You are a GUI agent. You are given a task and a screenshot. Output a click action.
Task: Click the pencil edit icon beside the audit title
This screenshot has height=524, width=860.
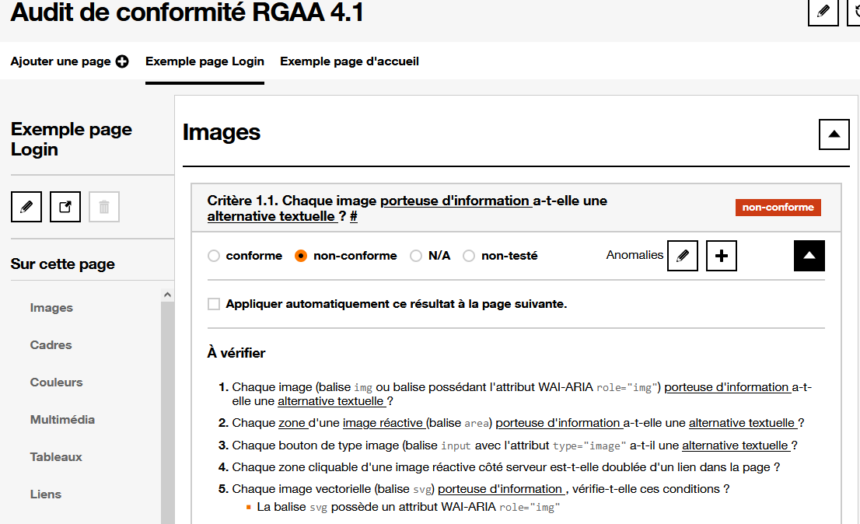click(823, 12)
